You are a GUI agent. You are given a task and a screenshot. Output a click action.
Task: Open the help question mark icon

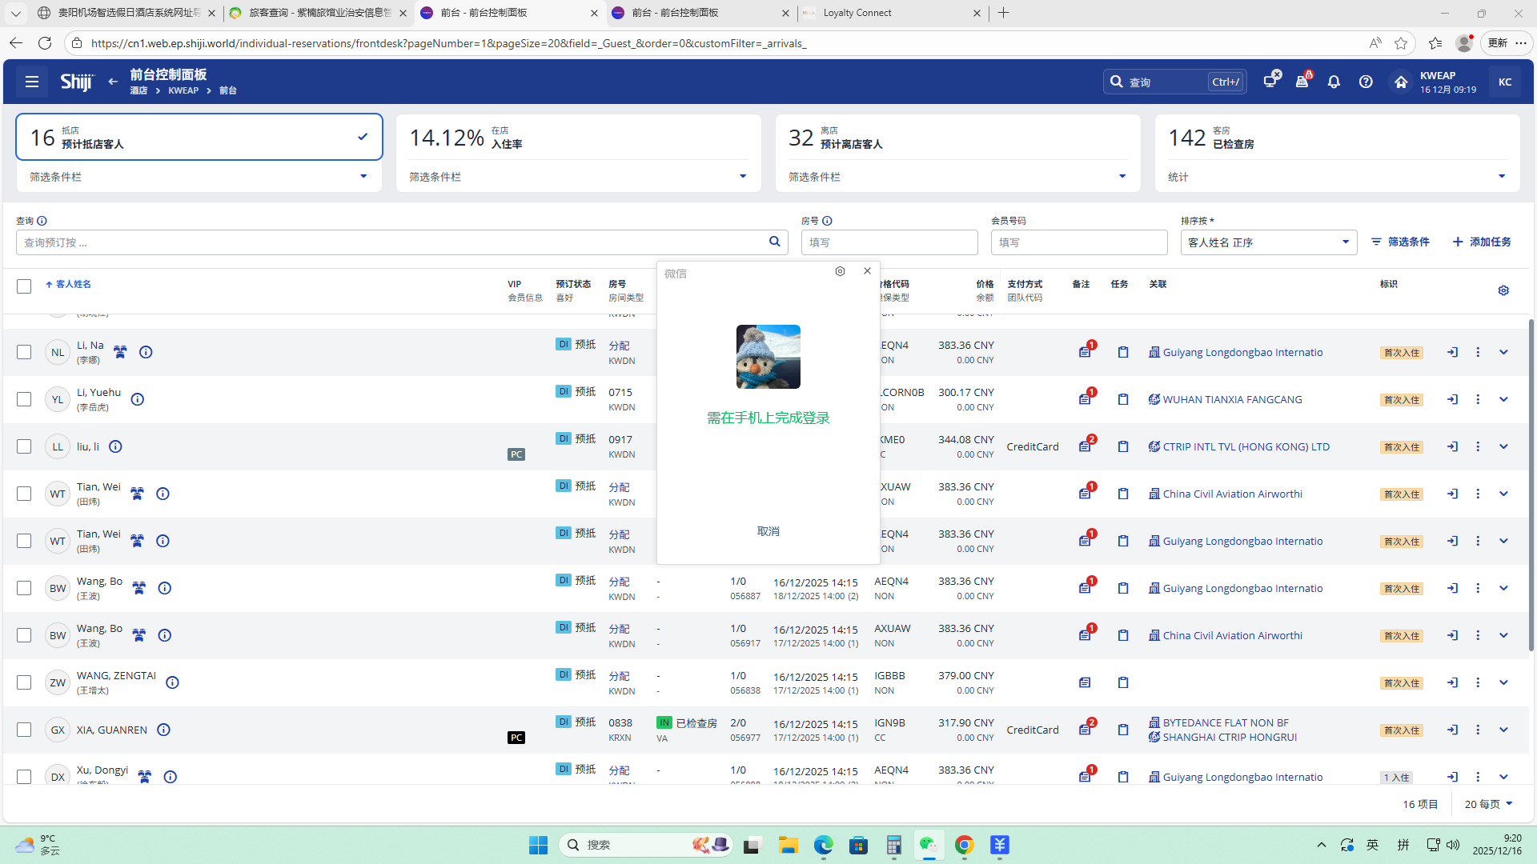coord(1366,82)
